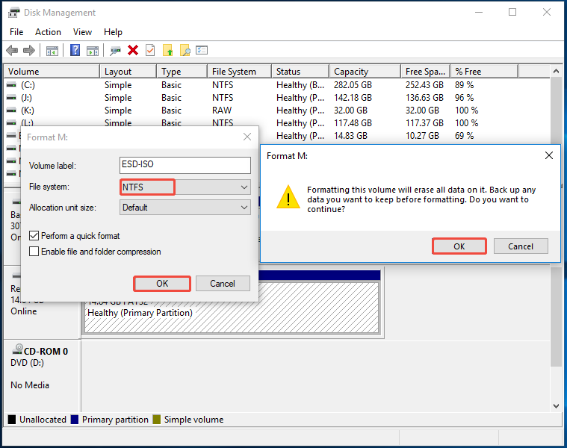Sort by the File System column header
This screenshot has width=567, height=448.
coord(239,72)
